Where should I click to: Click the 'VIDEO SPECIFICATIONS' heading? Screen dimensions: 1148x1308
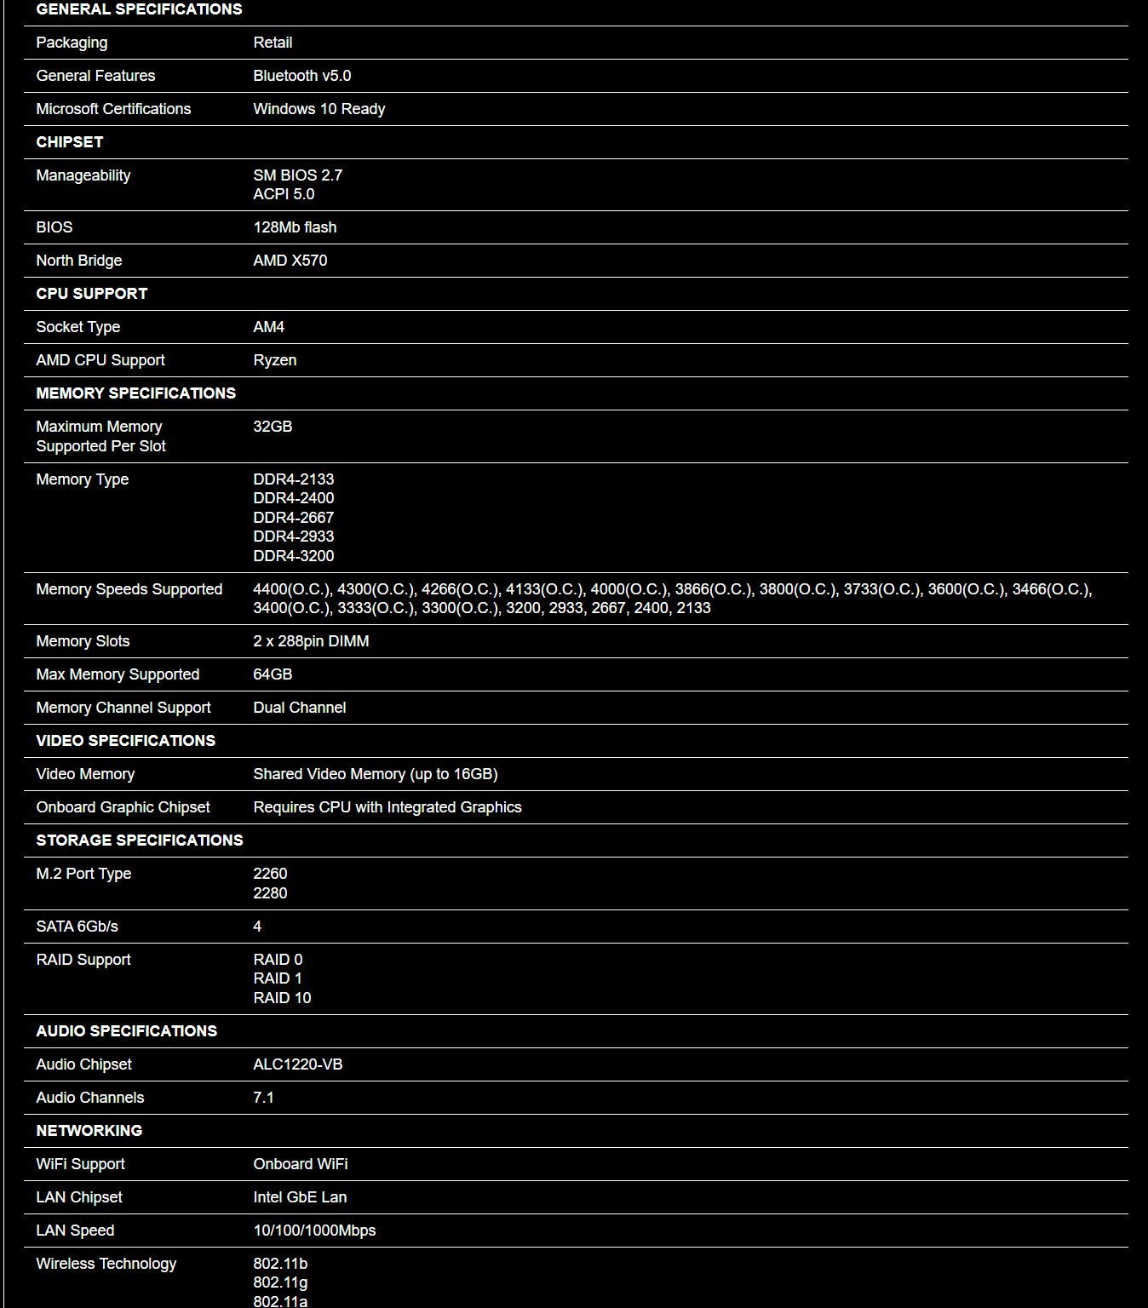click(x=125, y=741)
